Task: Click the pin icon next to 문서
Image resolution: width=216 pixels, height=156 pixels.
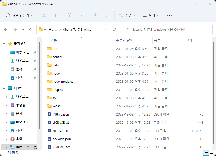Action: 35,69
